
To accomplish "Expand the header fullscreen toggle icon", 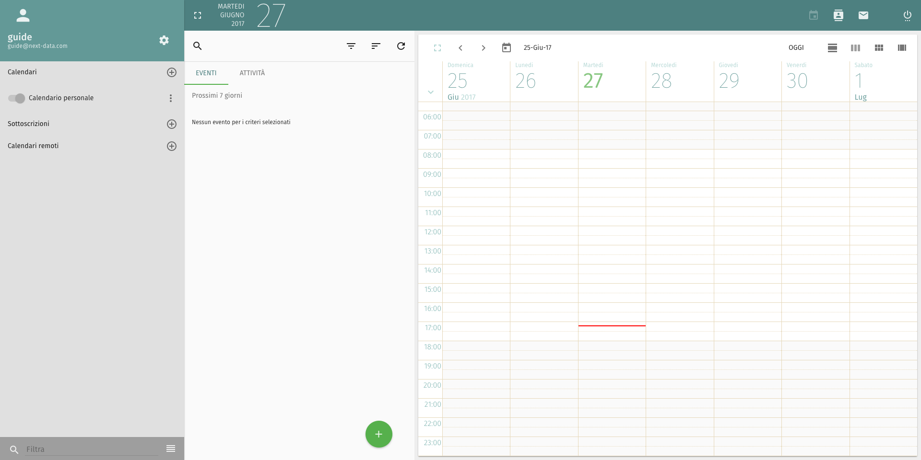I will 198,15.
